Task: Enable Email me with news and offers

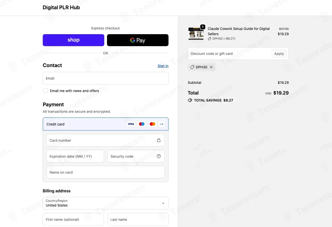Action: (45, 91)
